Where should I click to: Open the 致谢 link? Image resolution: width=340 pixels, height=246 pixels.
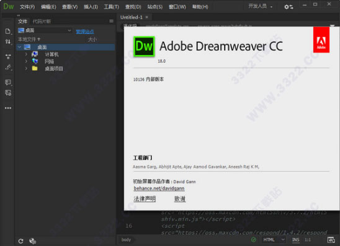pyautogui.click(x=180, y=199)
